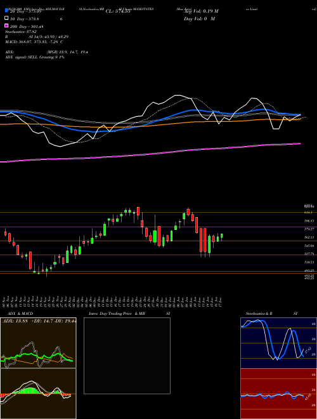
Task: Click the 'ADX signal: SELL' text
Action: click(22, 57)
